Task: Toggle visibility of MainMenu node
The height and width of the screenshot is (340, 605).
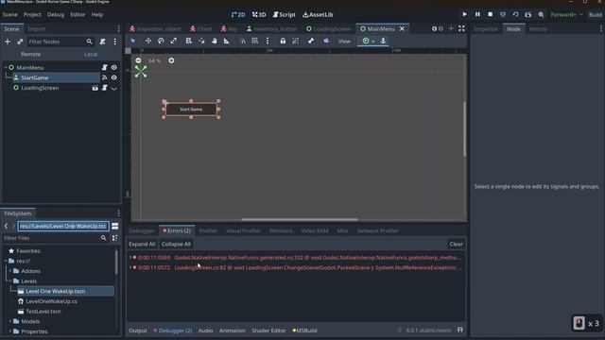Action: click(113, 67)
